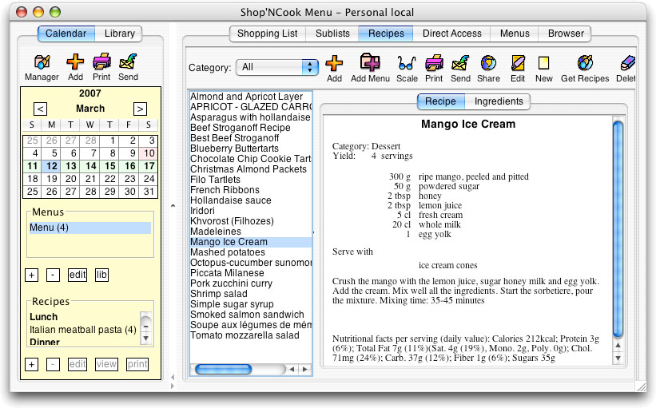Show the Recipe view tab
This screenshot has width=656, height=408.
440,101
